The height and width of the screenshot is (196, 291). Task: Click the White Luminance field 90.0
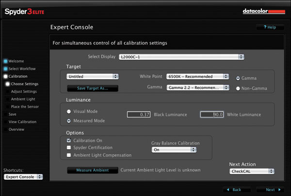(x=212, y=114)
